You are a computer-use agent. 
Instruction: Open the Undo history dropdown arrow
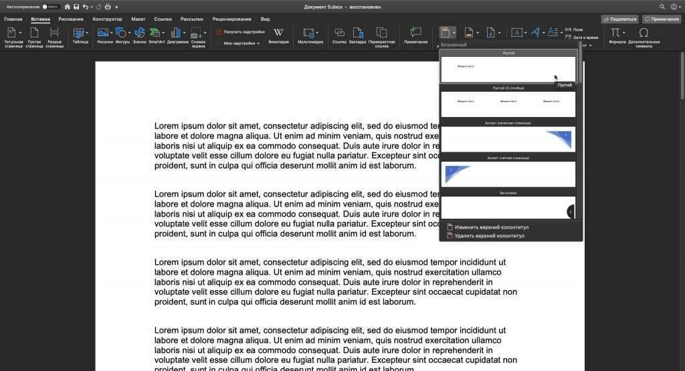click(x=91, y=7)
